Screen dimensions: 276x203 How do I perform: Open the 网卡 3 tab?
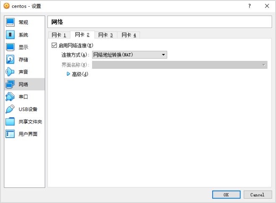point(106,35)
